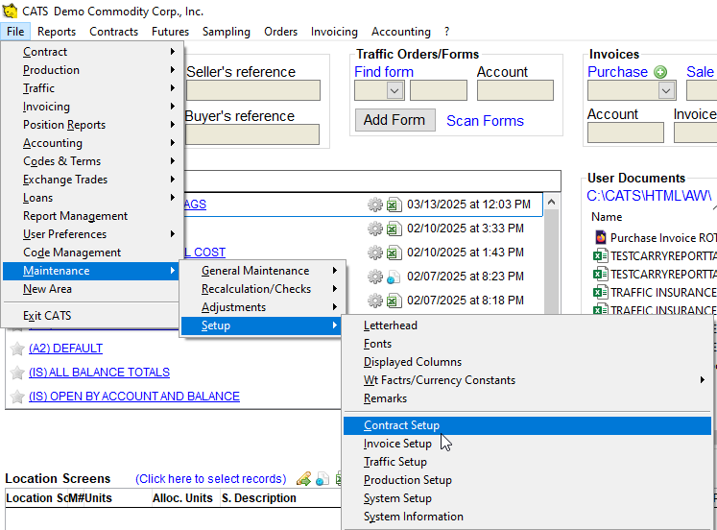Choose System Information menu entry
The width and height of the screenshot is (717, 530).
point(527,517)
